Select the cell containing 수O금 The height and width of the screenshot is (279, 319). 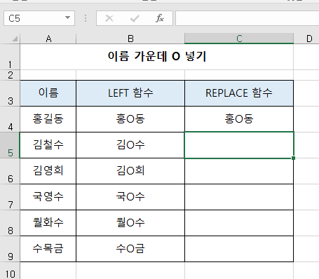(x=130, y=249)
